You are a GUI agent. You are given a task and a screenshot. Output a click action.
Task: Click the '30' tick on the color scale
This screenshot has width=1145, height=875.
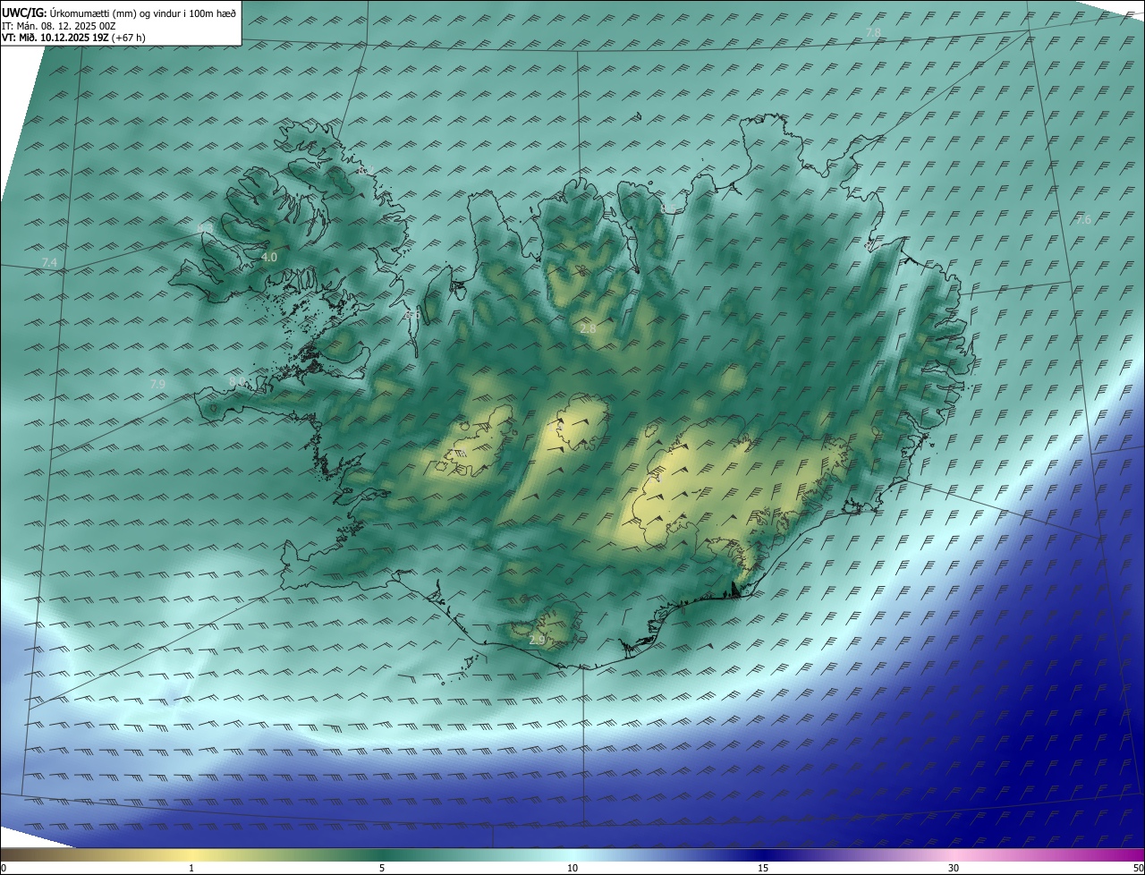click(954, 868)
